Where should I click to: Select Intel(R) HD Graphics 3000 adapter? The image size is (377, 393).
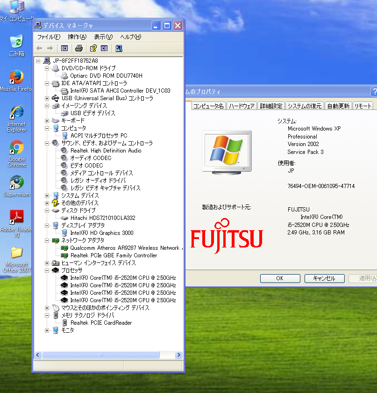pyautogui.click(x=102, y=233)
